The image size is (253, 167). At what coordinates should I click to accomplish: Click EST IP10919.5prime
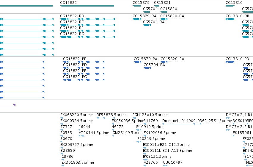point(150,127)
